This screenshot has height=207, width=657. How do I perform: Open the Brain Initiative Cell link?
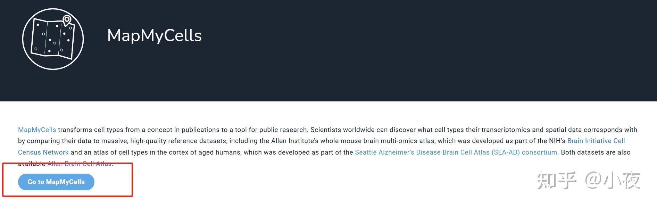(x=596, y=141)
